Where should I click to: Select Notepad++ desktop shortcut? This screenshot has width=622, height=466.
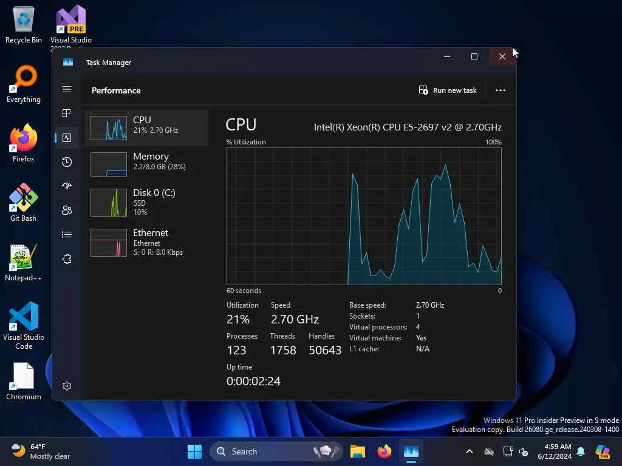click(24, 262)
